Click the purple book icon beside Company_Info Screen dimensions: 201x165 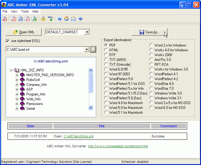point(22,85)
